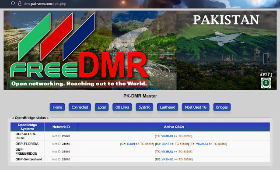280x170 pixels.
Task: Select the OBP-FREEBRIDGE row name
Action: click(26, 152)
